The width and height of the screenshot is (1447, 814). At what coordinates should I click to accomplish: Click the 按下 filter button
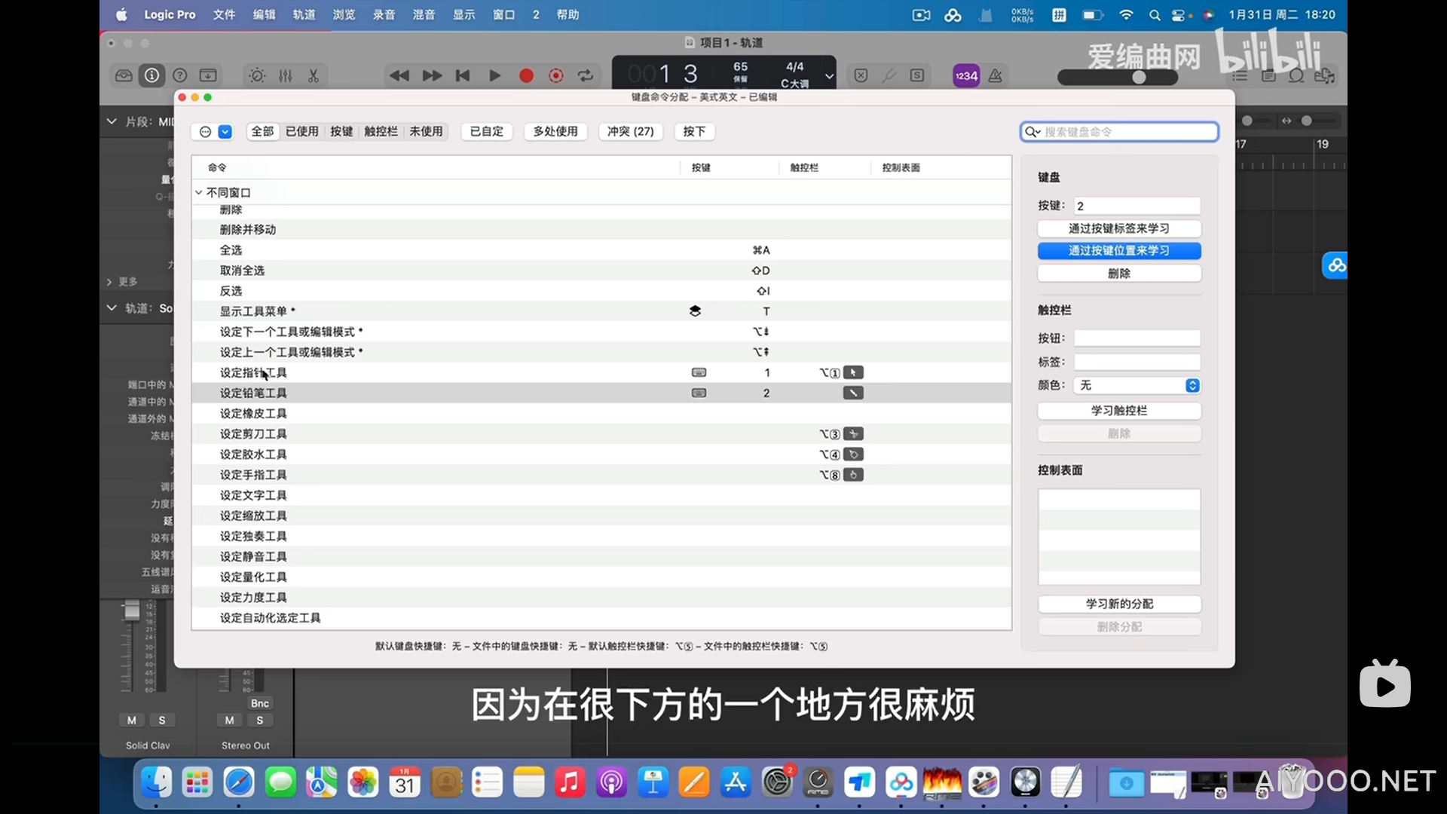click(694, 132)
